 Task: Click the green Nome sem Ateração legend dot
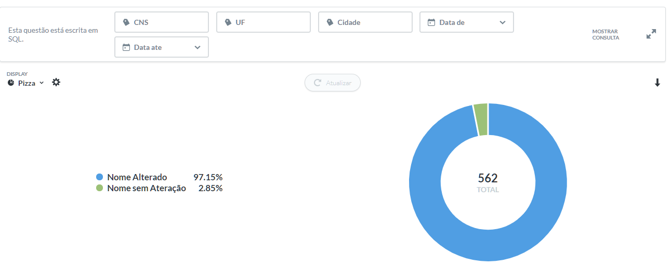(x=100, y=188)
